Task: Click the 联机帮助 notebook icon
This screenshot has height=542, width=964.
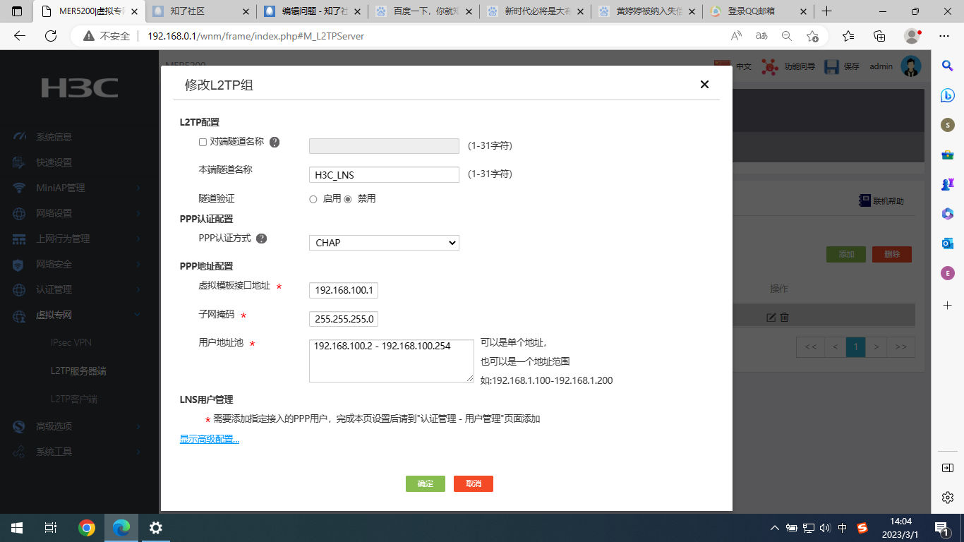Action: pyautogui.click(x=864, y=201)
